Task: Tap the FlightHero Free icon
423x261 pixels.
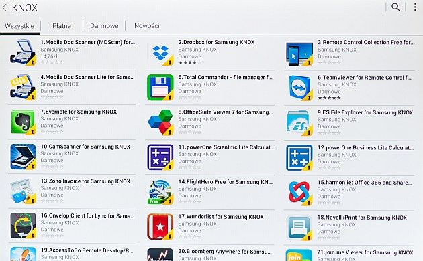Action: point(160,192)
